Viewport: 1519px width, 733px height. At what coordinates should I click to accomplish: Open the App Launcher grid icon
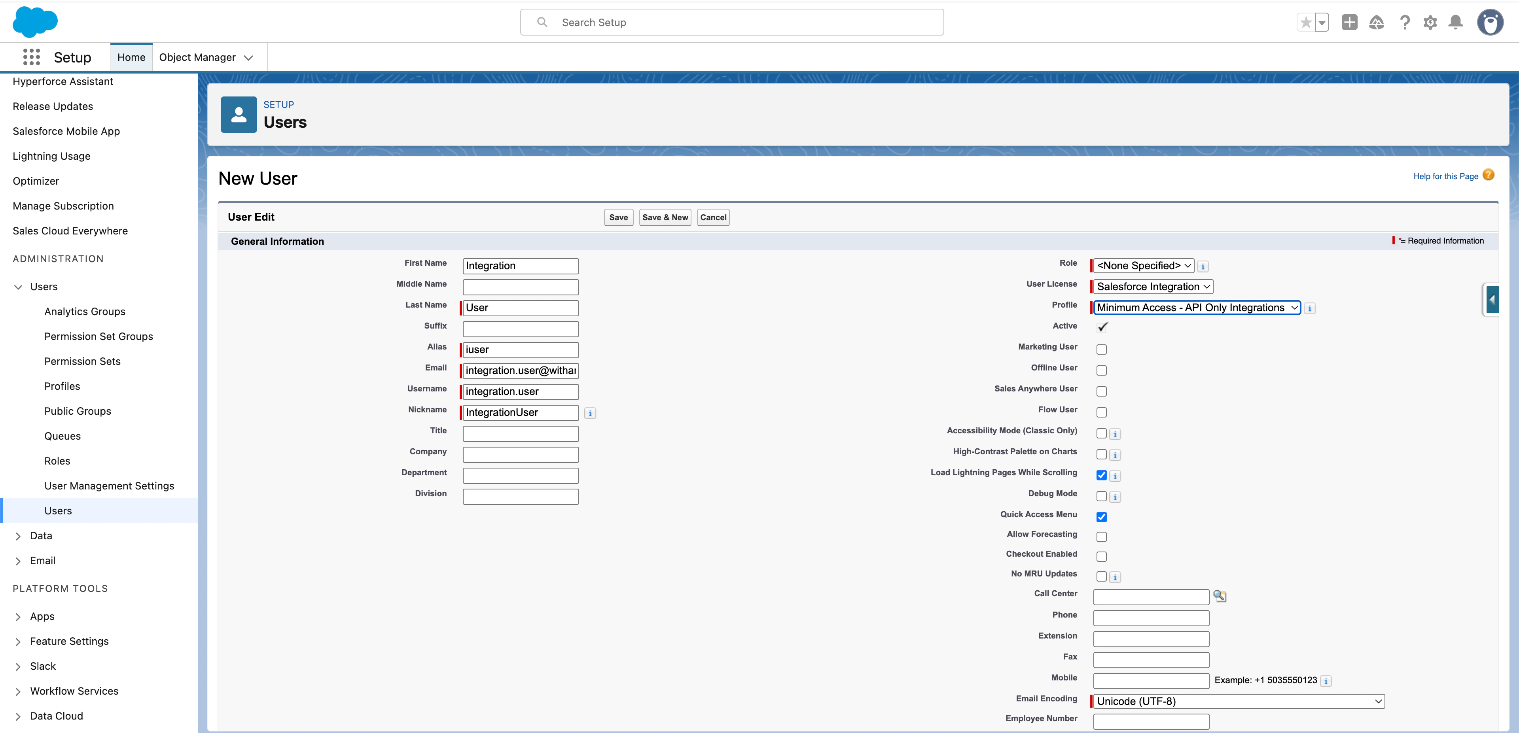point(31,57)
